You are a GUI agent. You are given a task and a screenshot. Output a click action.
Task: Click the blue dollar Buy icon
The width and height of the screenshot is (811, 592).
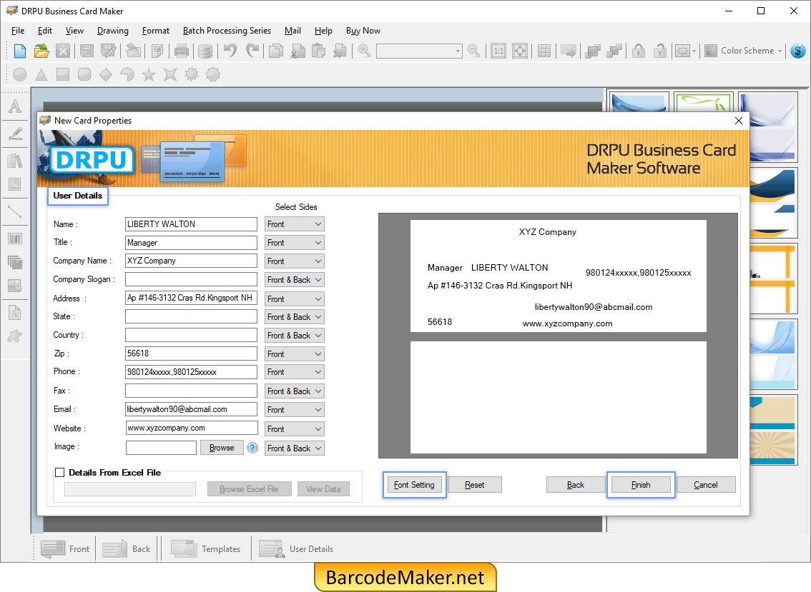click(798, 51)
